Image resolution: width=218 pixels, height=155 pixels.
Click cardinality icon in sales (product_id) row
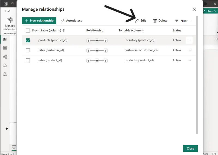(x=97, y=60)
